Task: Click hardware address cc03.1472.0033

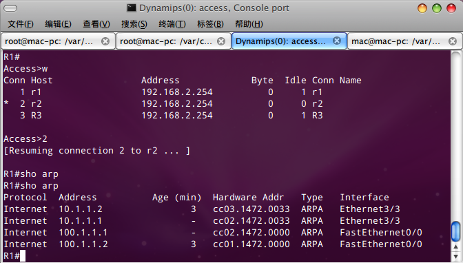Action: [251, 209]
